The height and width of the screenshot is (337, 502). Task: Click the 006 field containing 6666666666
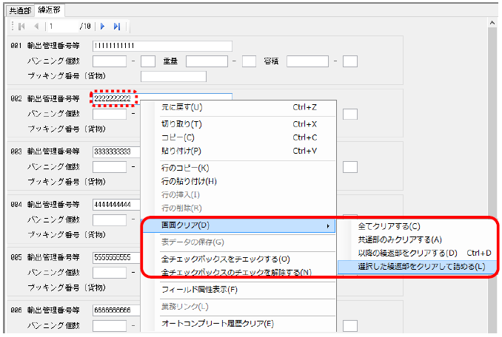(116, 310)
